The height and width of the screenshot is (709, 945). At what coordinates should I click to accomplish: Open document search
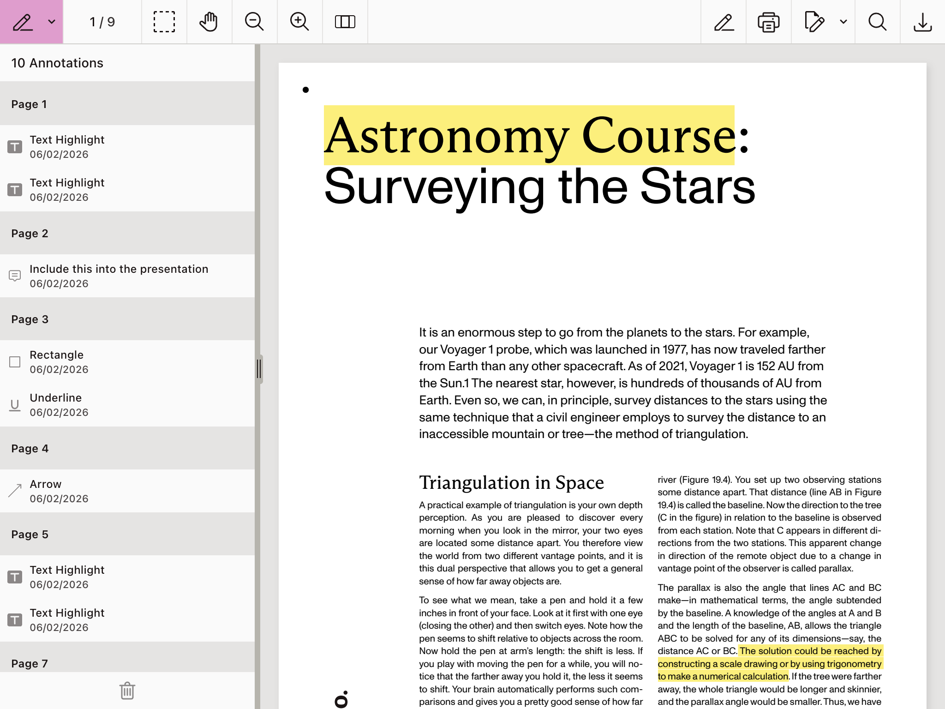click(x=877, y=22)
